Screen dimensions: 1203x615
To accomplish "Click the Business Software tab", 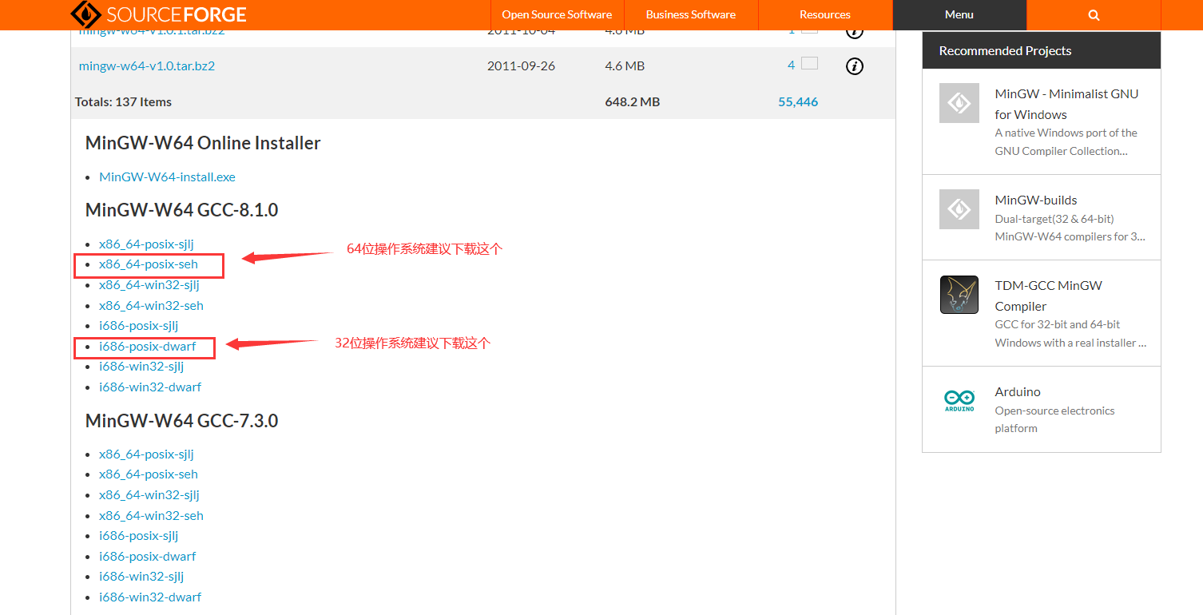I will (x=690, y=14).
